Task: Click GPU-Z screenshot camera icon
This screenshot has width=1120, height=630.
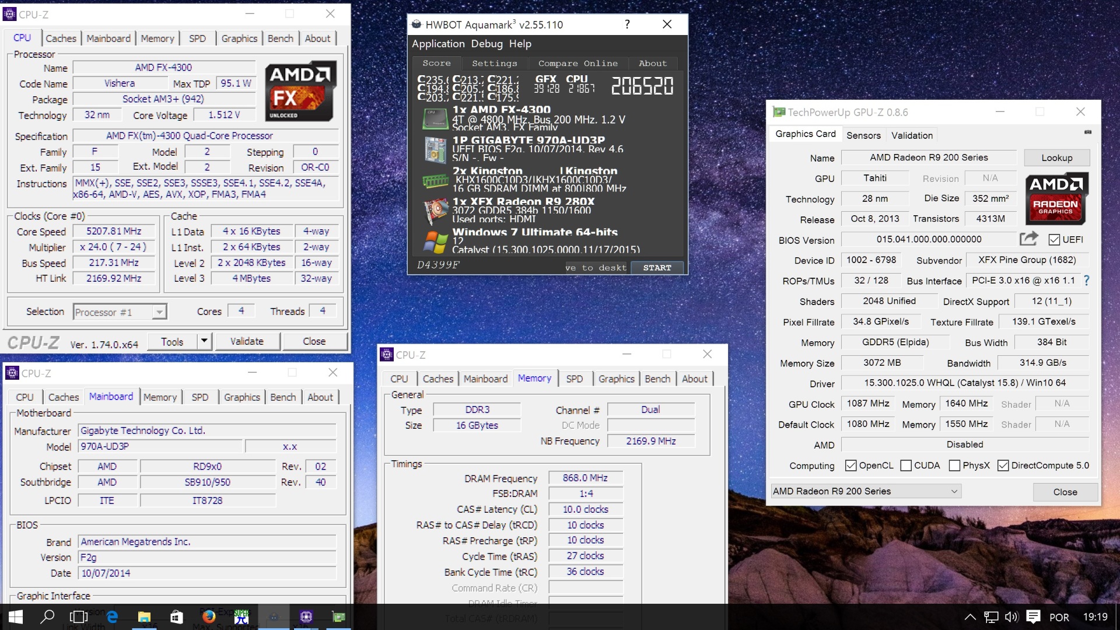Action: [1088, 132]
